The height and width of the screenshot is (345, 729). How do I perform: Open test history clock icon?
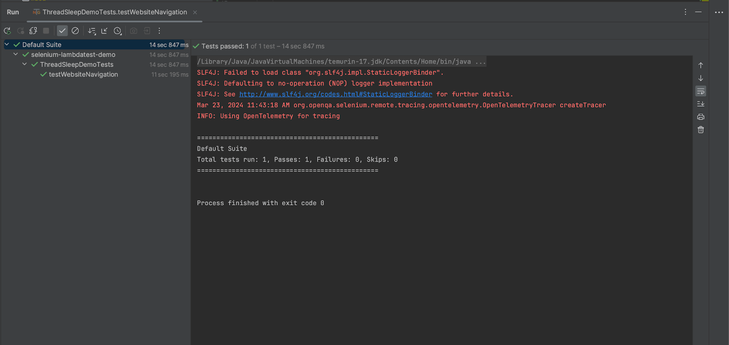pyautogui.click(x=118, y=31)
